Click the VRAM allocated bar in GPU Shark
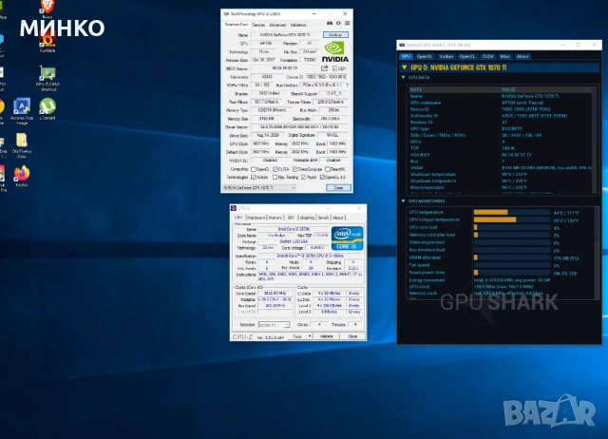 511,258
